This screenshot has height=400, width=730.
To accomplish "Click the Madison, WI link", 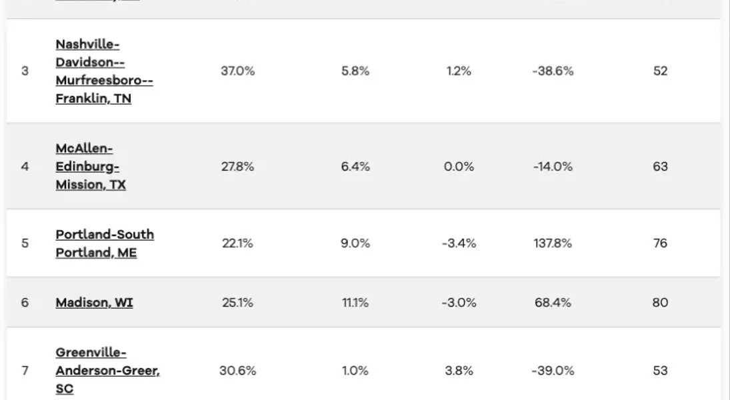I will point(94,303).
